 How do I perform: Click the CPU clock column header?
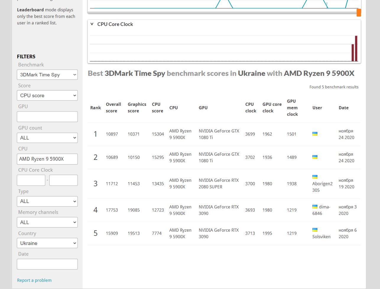click(x=251, y=108)
